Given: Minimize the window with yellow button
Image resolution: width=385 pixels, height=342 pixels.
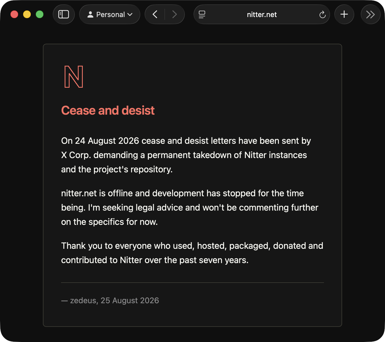Looking at the screenshot, I should click(27, 14).
